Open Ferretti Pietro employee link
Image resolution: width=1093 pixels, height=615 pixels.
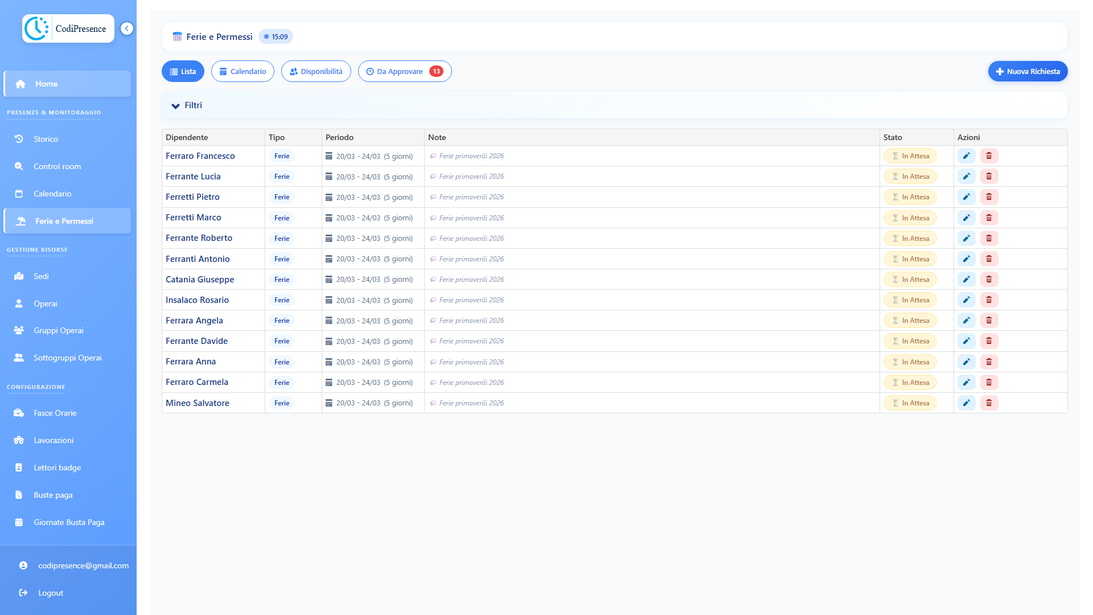click(x=192, y=197)
